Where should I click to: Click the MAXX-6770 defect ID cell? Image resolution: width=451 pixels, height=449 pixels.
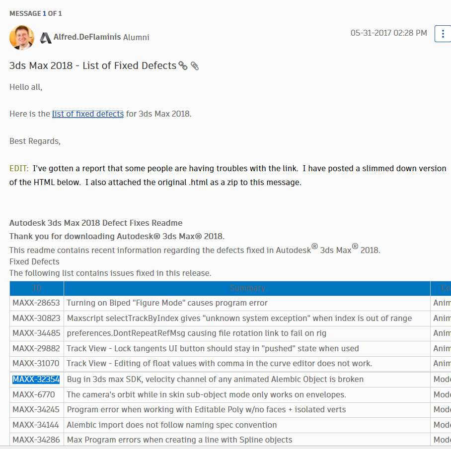point(34,395)
